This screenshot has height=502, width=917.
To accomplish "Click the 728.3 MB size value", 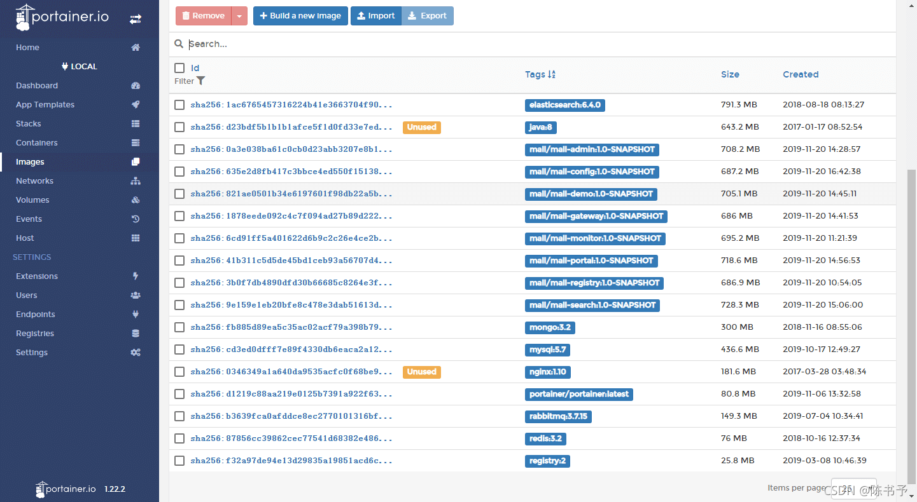I will pyautogui.click(x=740, y=305).
